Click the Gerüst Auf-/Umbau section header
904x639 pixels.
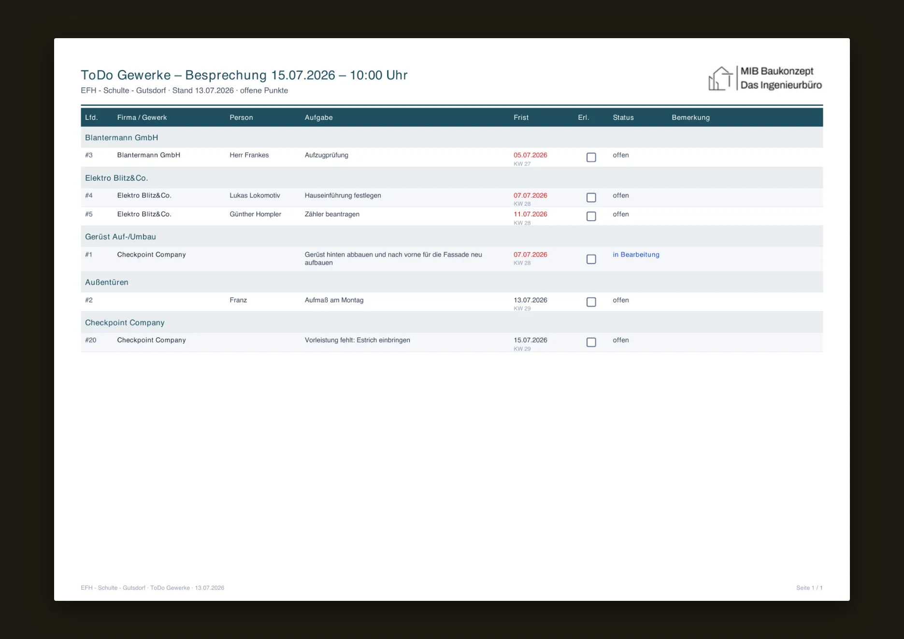[452, 237]
